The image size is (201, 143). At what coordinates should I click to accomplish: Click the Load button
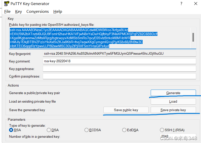[173, 101]
